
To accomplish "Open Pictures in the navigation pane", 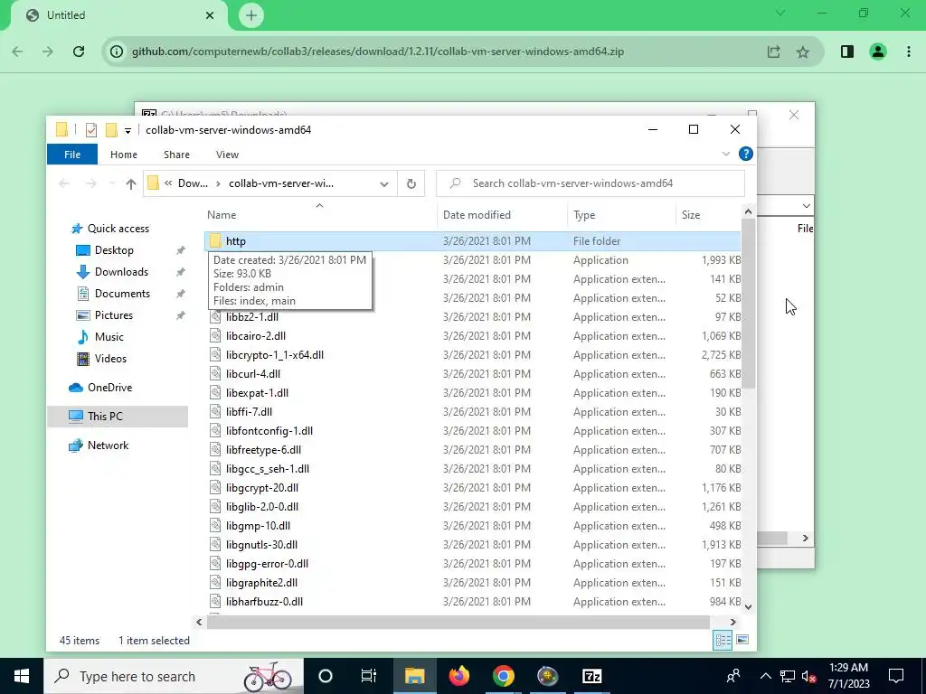I will click(x=113, y=315).
